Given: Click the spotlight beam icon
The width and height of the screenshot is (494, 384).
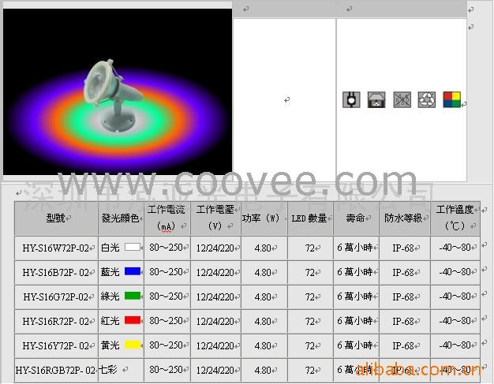Looking at the screenshot, I should [376, 100].
